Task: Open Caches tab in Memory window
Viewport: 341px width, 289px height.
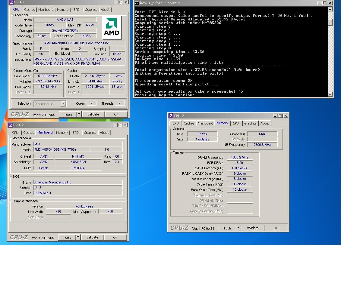Action: click(x=189, y=123)
